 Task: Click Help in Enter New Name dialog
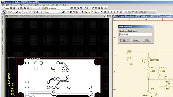(147, 40)
